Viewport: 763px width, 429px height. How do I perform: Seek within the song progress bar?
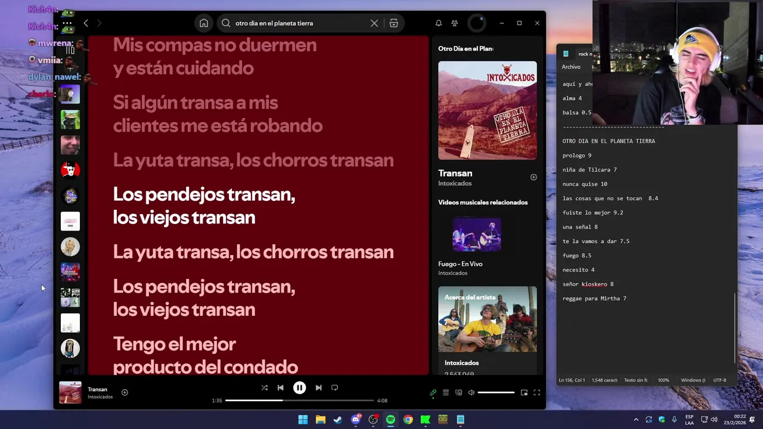[x=299, y=400]
